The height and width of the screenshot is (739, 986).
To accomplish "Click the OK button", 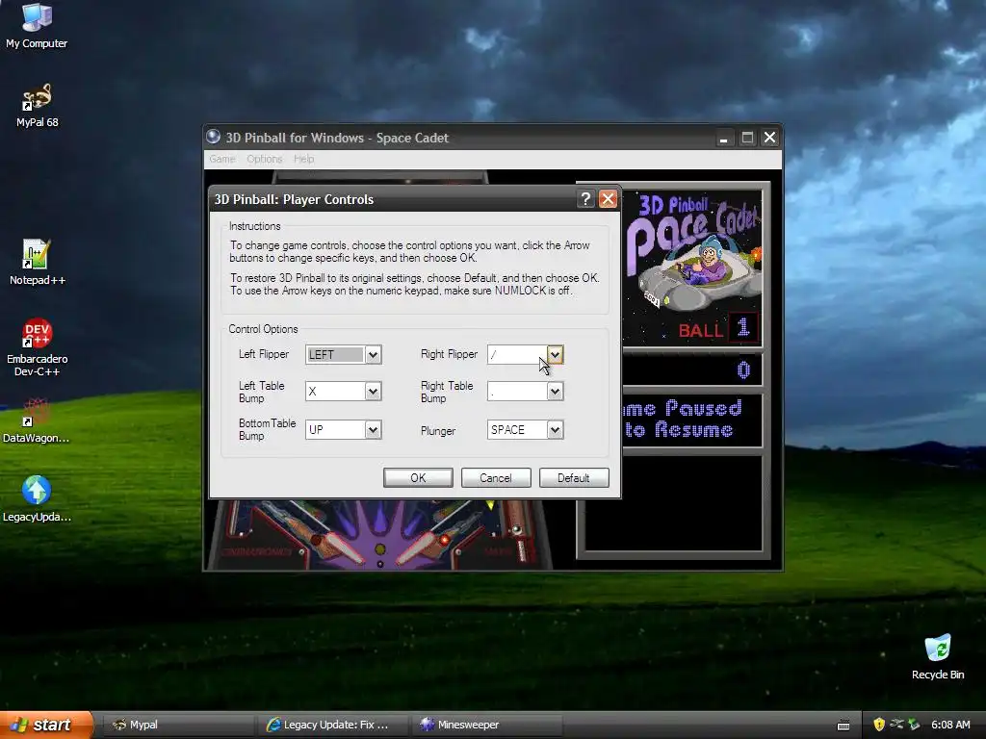I will [x=418, y=477].
